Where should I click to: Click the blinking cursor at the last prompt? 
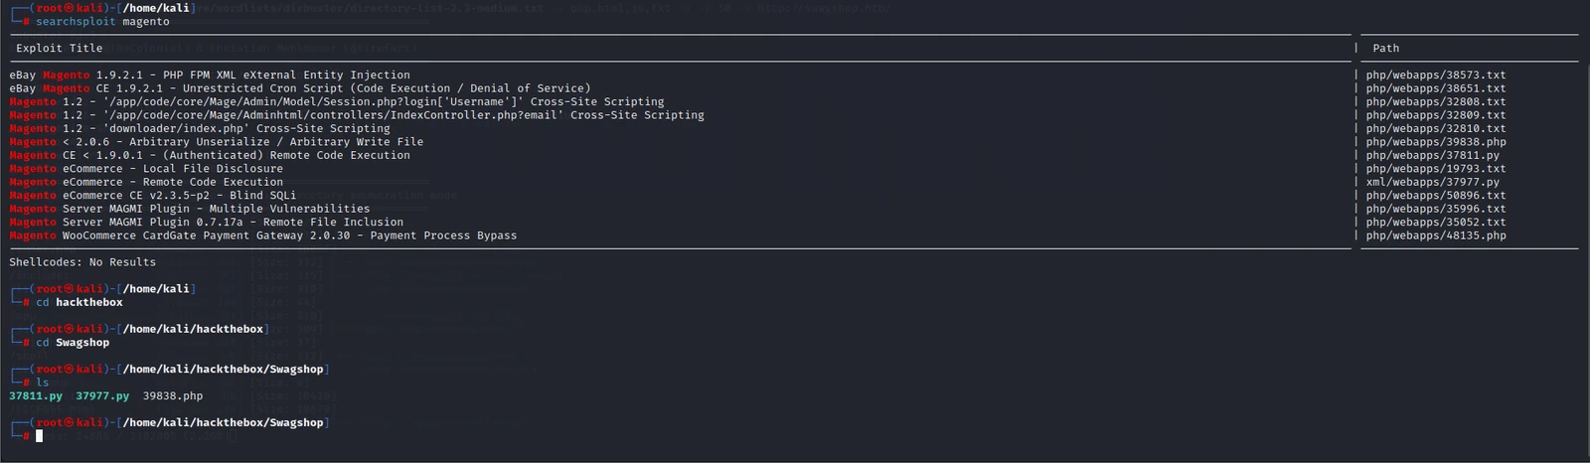[40, 435]
